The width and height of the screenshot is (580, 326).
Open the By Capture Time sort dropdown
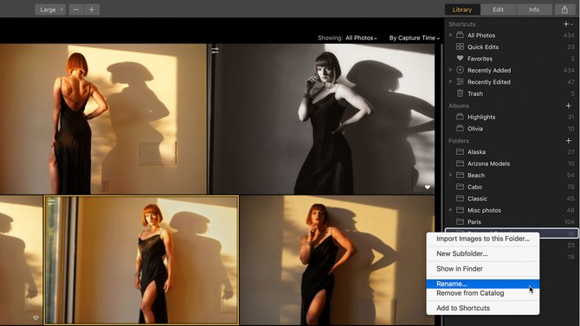pos(415,38)
